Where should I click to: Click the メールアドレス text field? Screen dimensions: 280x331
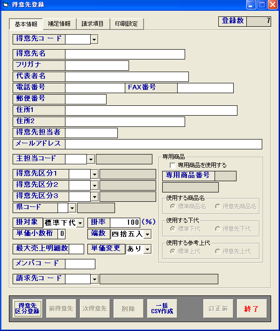pos(164,144)
